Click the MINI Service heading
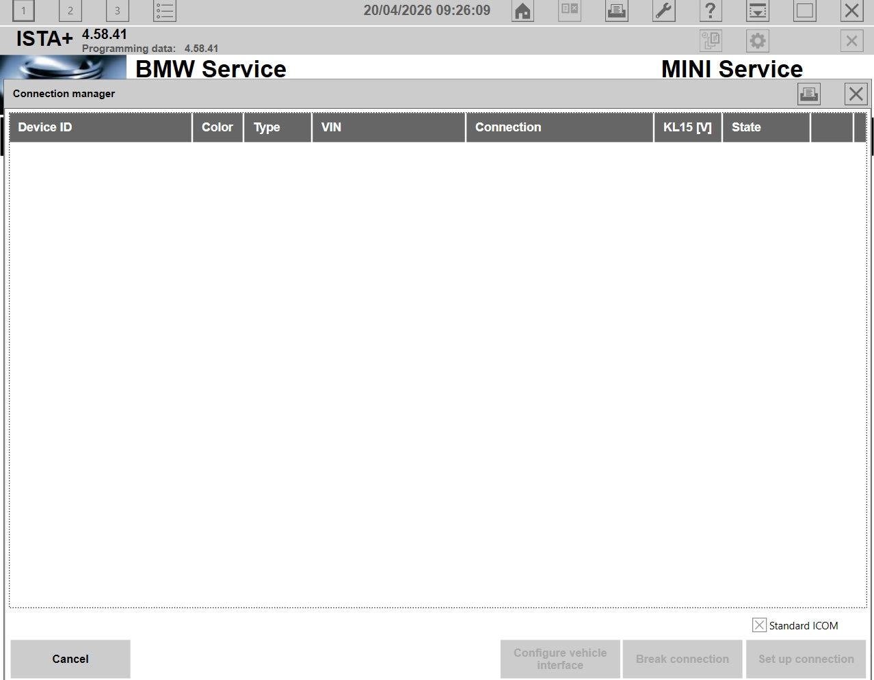 732,69
